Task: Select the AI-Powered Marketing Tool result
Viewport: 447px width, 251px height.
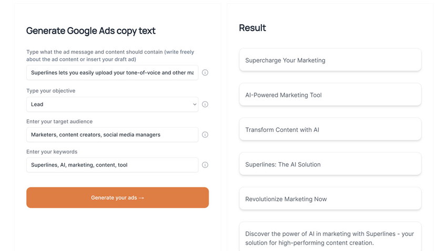Action: click(x=330, y=95)
